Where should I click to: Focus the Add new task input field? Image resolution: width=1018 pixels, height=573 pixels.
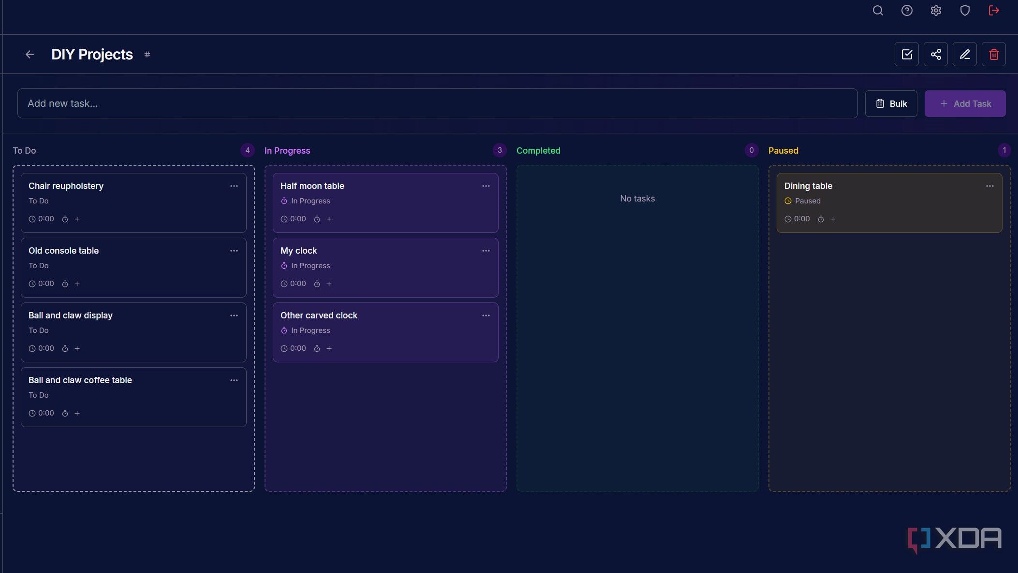(x=437, y=103)
